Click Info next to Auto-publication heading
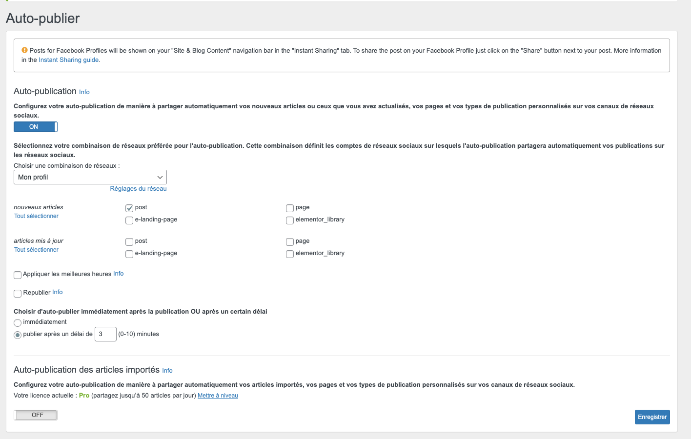Viewport: 691px width, 439px height. click(84, 92)
